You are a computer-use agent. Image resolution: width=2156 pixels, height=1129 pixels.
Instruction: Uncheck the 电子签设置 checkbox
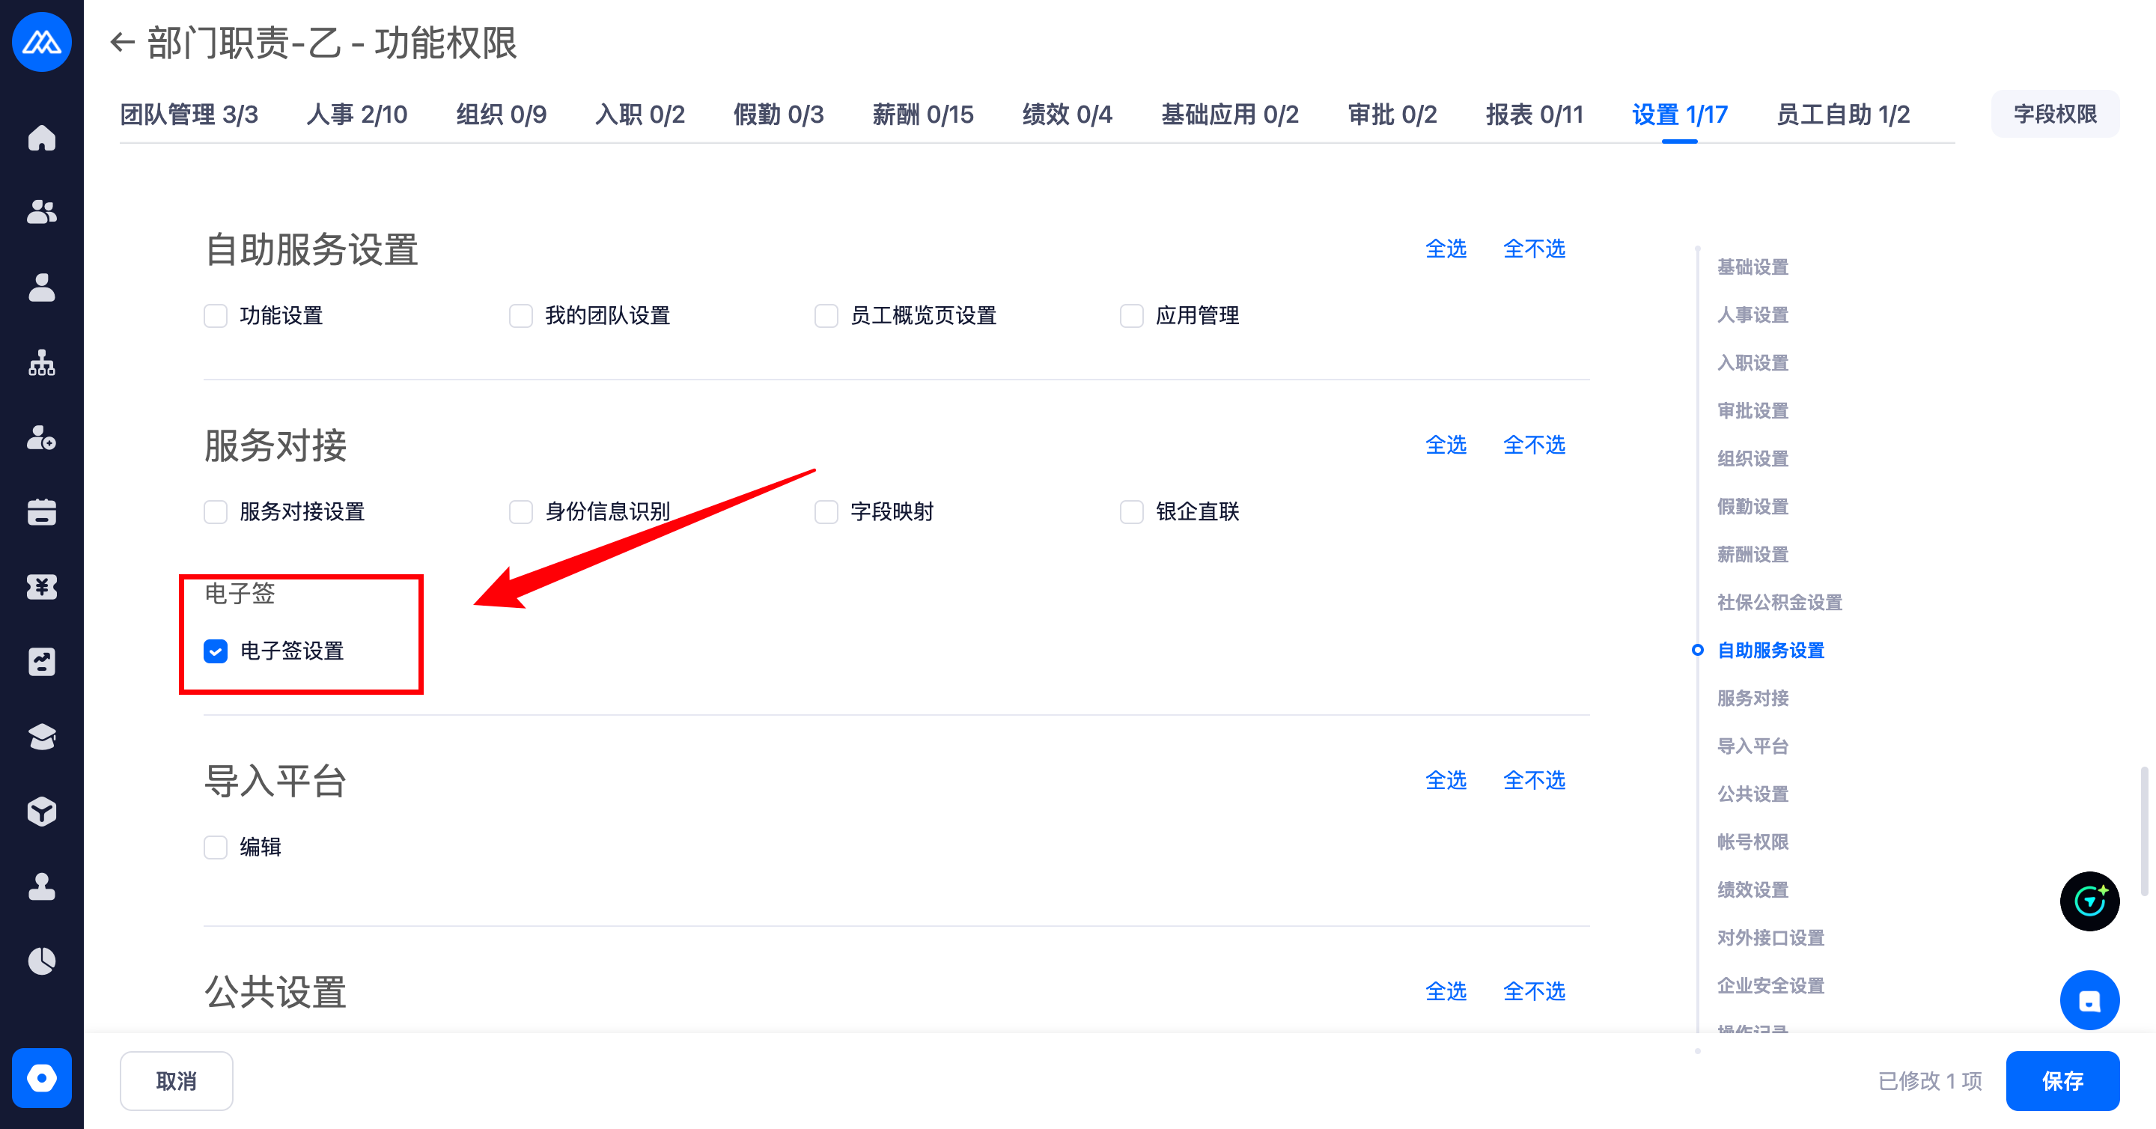tap(216, 651)
